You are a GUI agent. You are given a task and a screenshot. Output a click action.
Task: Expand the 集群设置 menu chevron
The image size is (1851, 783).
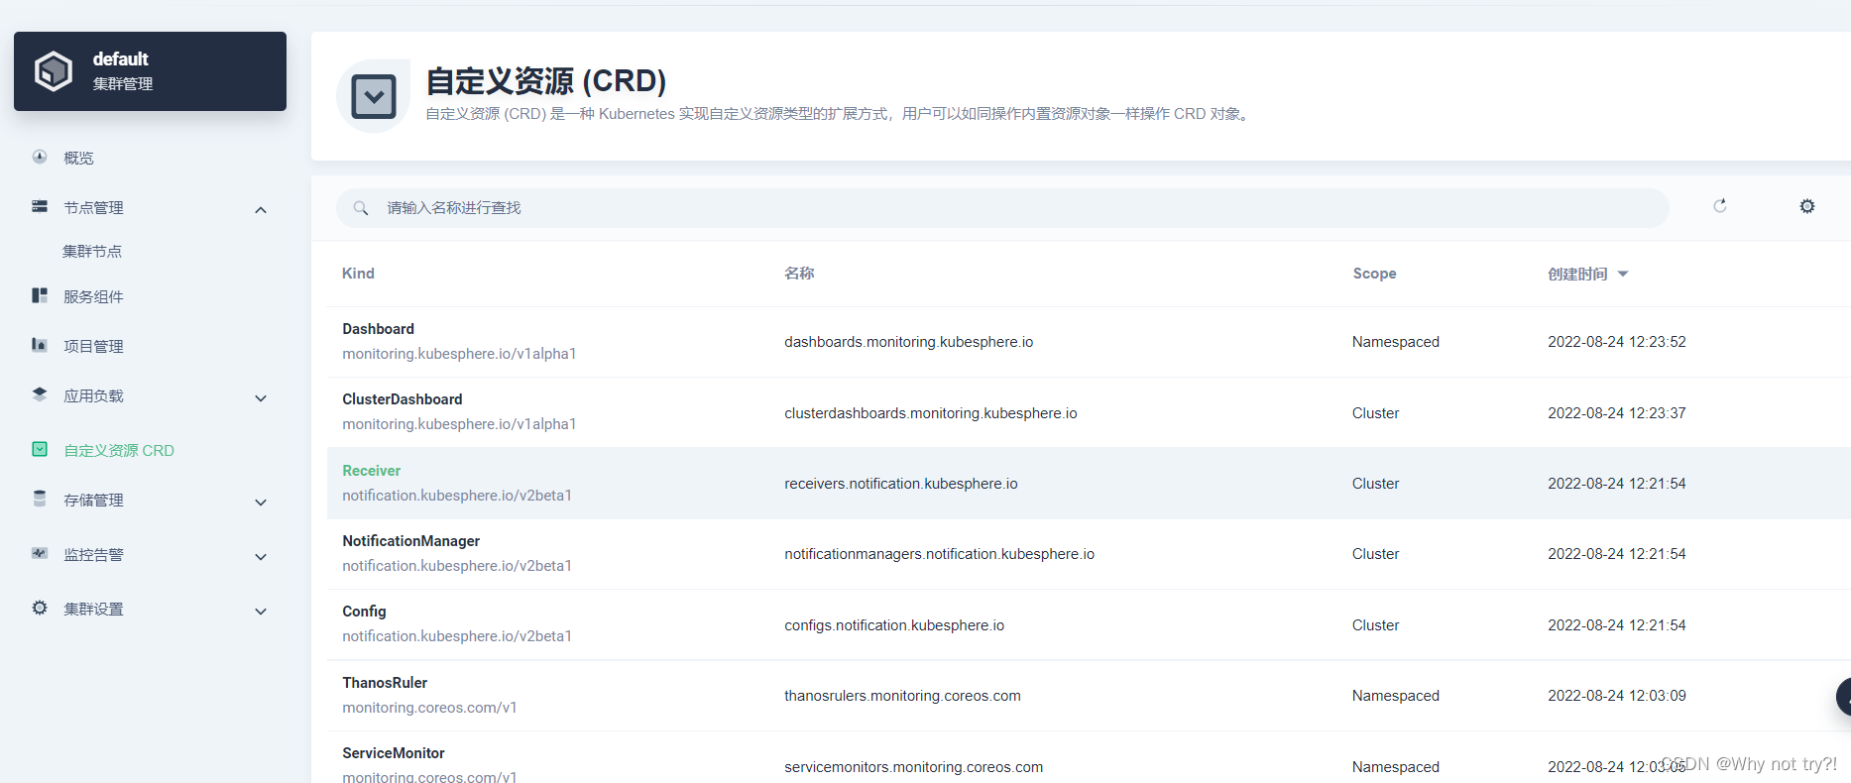pos(261,612)
